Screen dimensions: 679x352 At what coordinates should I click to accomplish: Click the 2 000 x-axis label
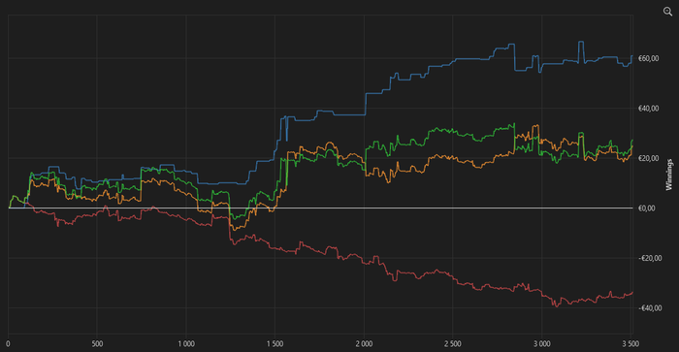pos(364,344)
